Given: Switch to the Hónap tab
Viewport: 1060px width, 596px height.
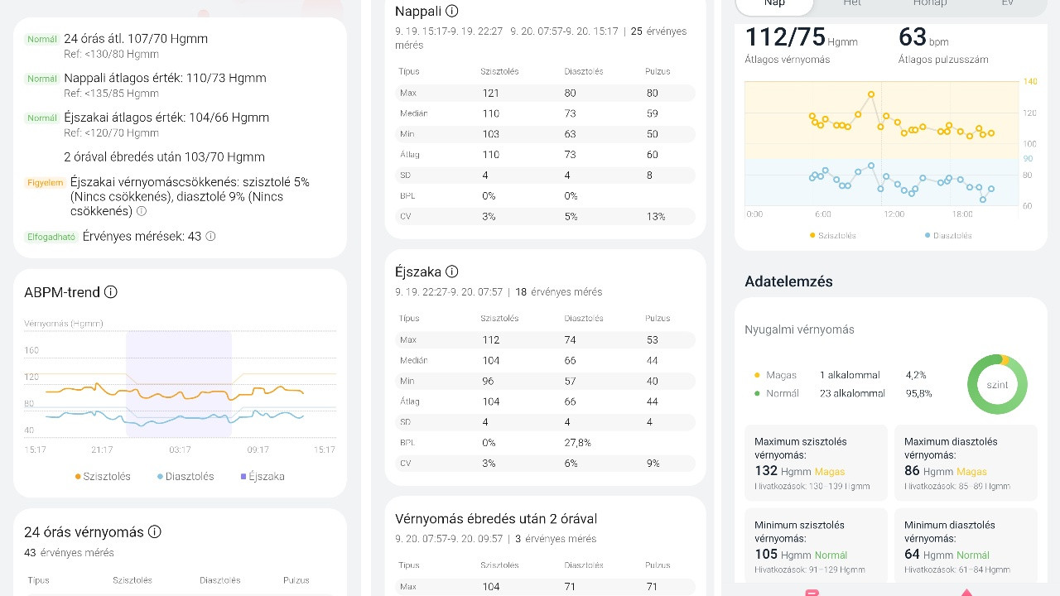Looking at the screenshot, I should (x=930, y=3).
